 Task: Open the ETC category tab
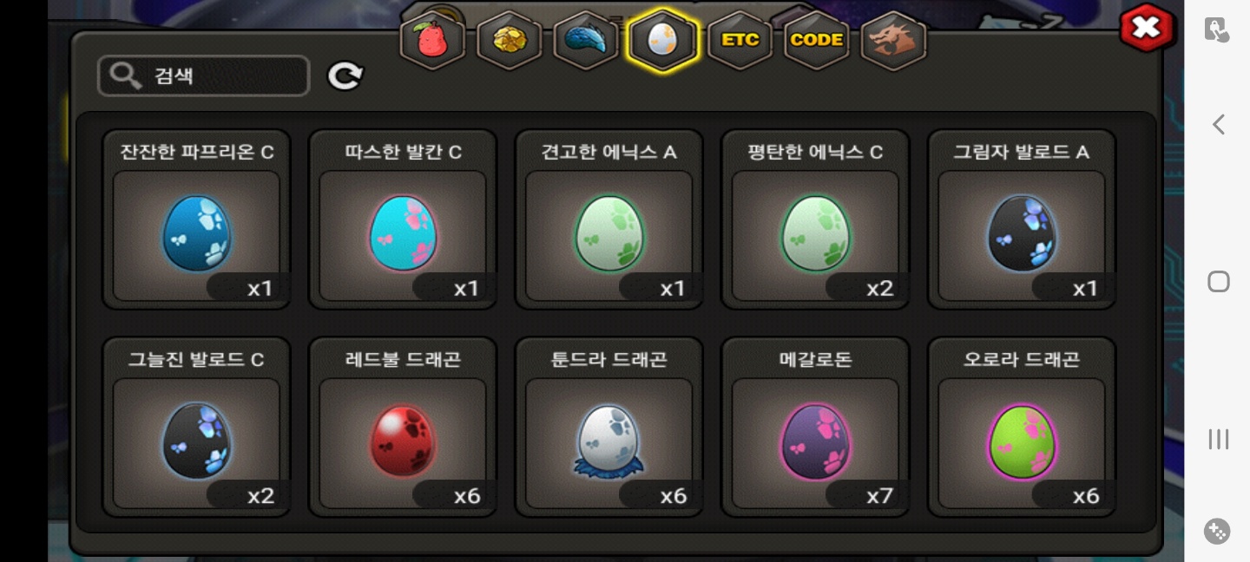[740, 40]
